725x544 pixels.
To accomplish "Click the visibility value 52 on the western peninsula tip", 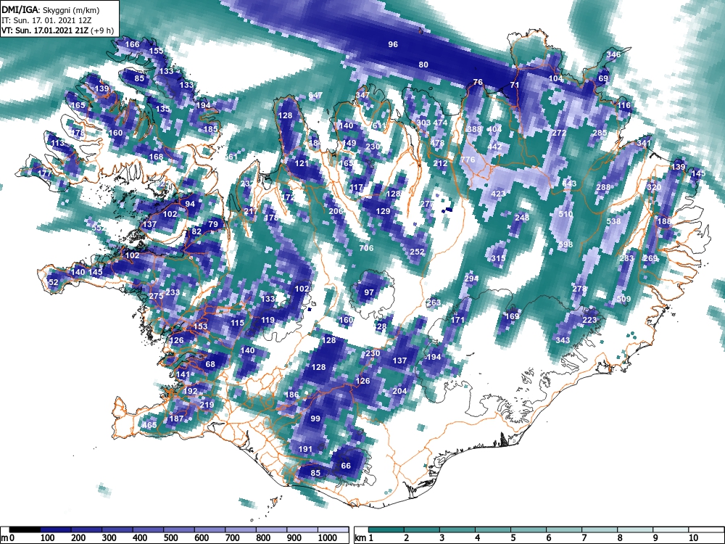I will click(54, 283).
